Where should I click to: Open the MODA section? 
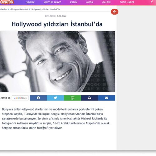pyautogui.click(x=90, y=2)
